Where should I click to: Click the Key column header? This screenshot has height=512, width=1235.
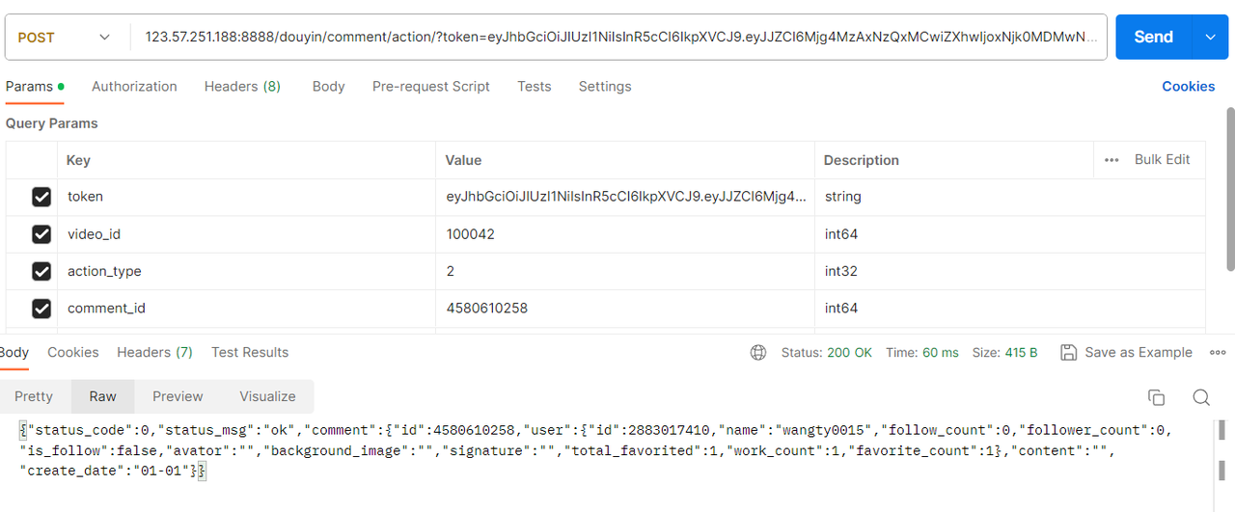pos(78,160)
